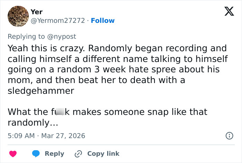Open the Twitter info circle icon

coord(229,136)
